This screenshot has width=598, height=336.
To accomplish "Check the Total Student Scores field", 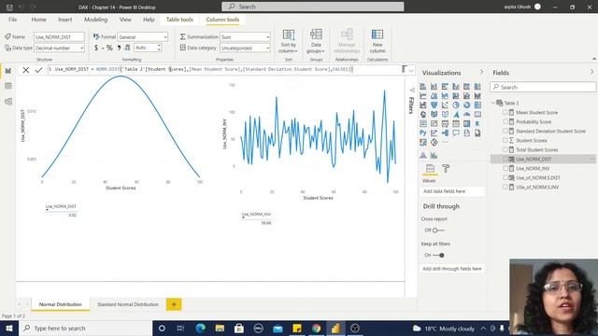I will (505, 149).
